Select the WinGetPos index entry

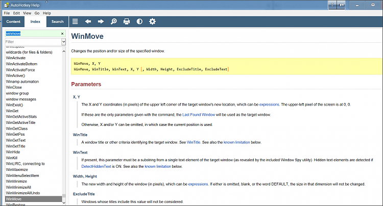point(15,134)
